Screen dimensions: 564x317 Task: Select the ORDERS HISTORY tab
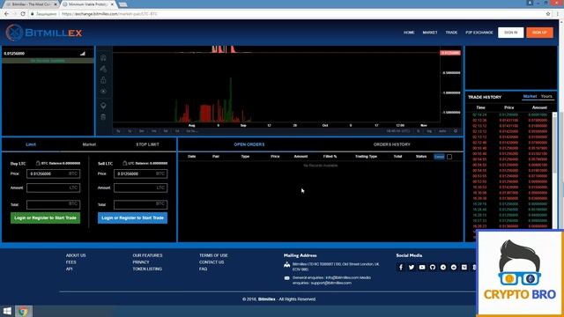coord(391,144)
